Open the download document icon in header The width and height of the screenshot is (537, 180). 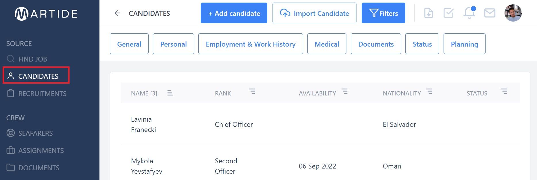[428, 13]
